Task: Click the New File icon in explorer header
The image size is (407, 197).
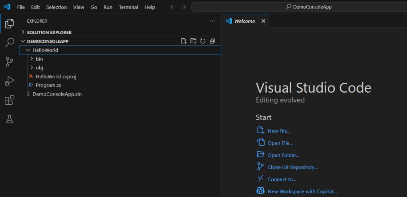Action: [x=184, y=41]
